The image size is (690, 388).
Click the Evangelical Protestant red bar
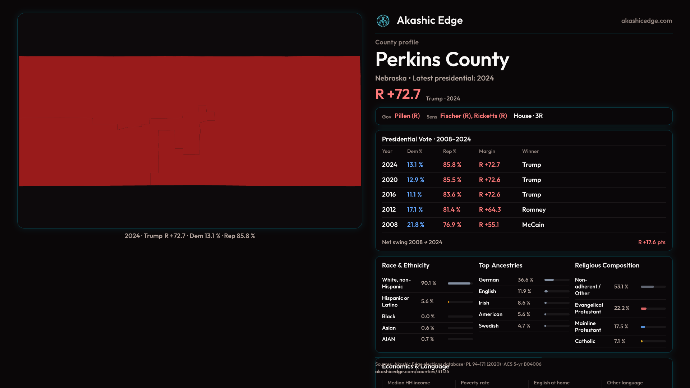[644, 309]
